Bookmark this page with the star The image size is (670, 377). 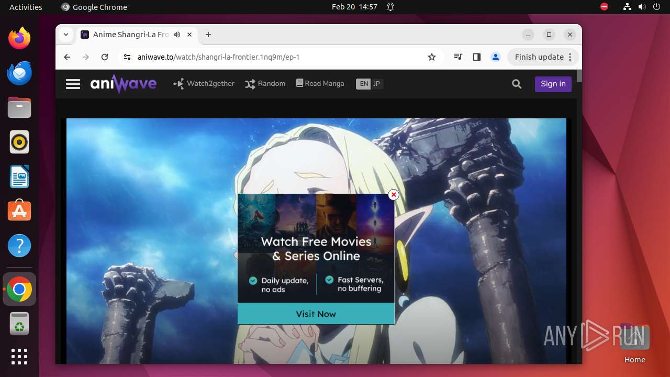pyautogui.click(x=432, y=57)
